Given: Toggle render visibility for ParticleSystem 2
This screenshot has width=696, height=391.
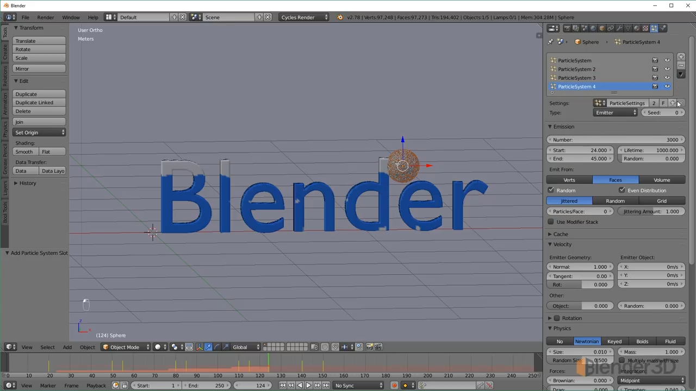Looking at the screenshot, I should point(655,69).
